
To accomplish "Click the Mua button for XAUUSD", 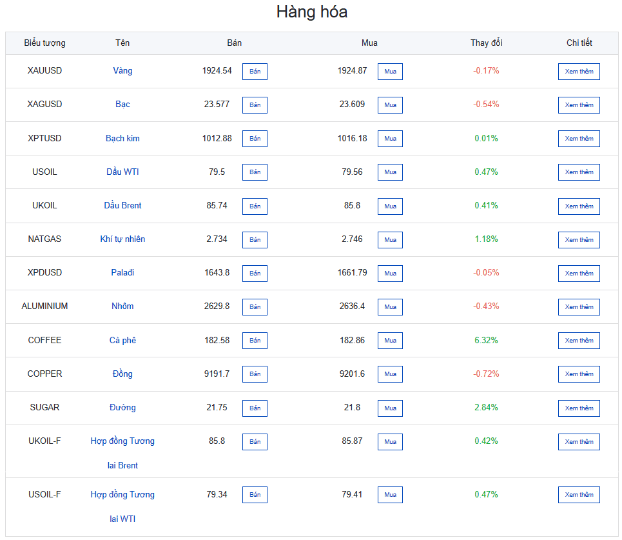I will pyautogui.click(x=390, y=72).
